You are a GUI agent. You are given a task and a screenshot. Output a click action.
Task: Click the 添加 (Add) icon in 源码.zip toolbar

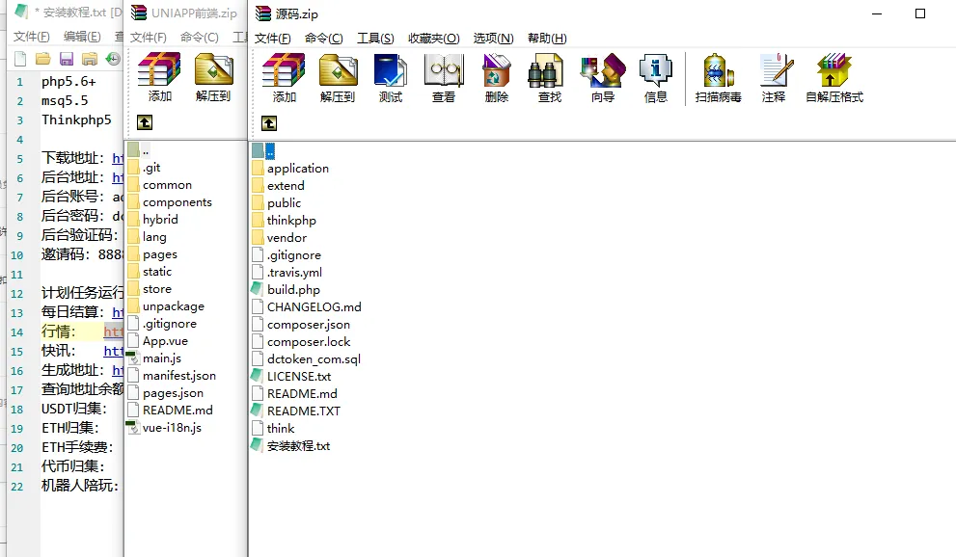(x=284, y=77)
